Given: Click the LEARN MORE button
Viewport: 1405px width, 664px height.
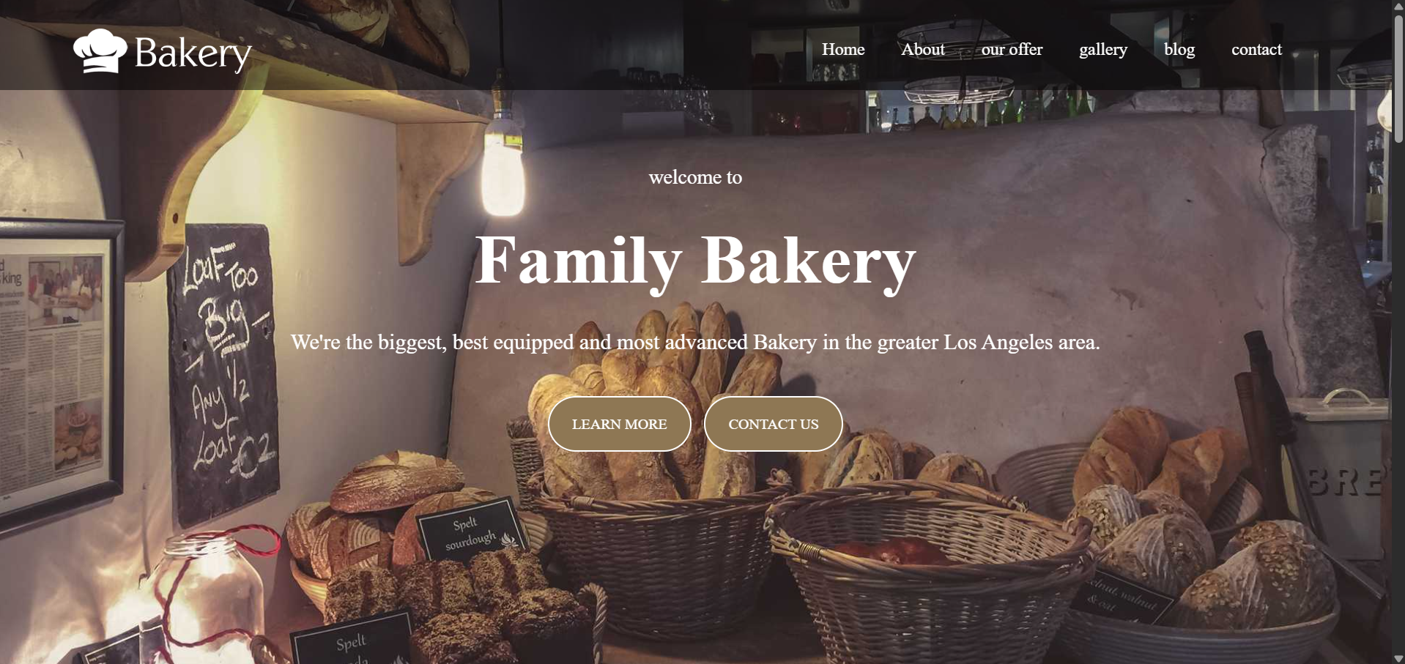Looking at the screenshot, I should tap(620, 424).
